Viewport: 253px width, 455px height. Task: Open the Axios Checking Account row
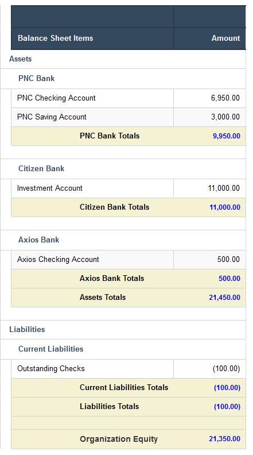[x=129, y=260]
